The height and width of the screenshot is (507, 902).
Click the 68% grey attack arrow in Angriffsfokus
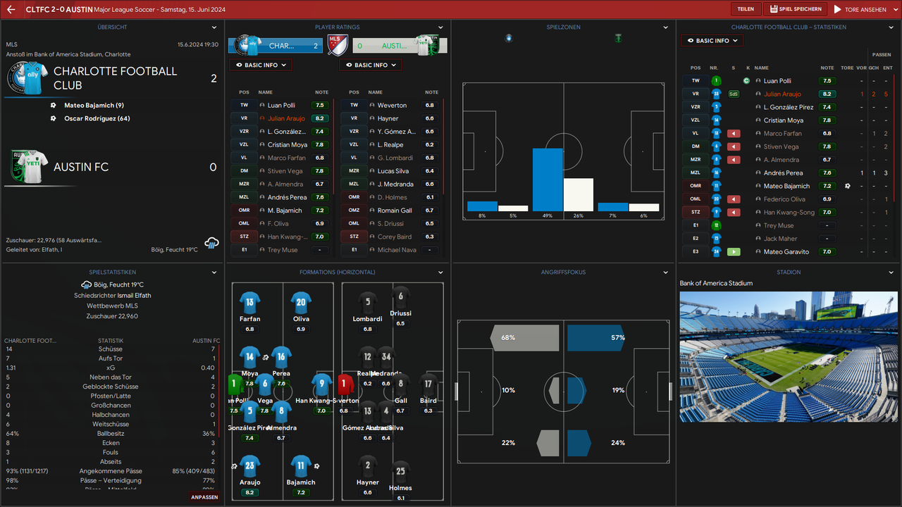click(525, 338)
